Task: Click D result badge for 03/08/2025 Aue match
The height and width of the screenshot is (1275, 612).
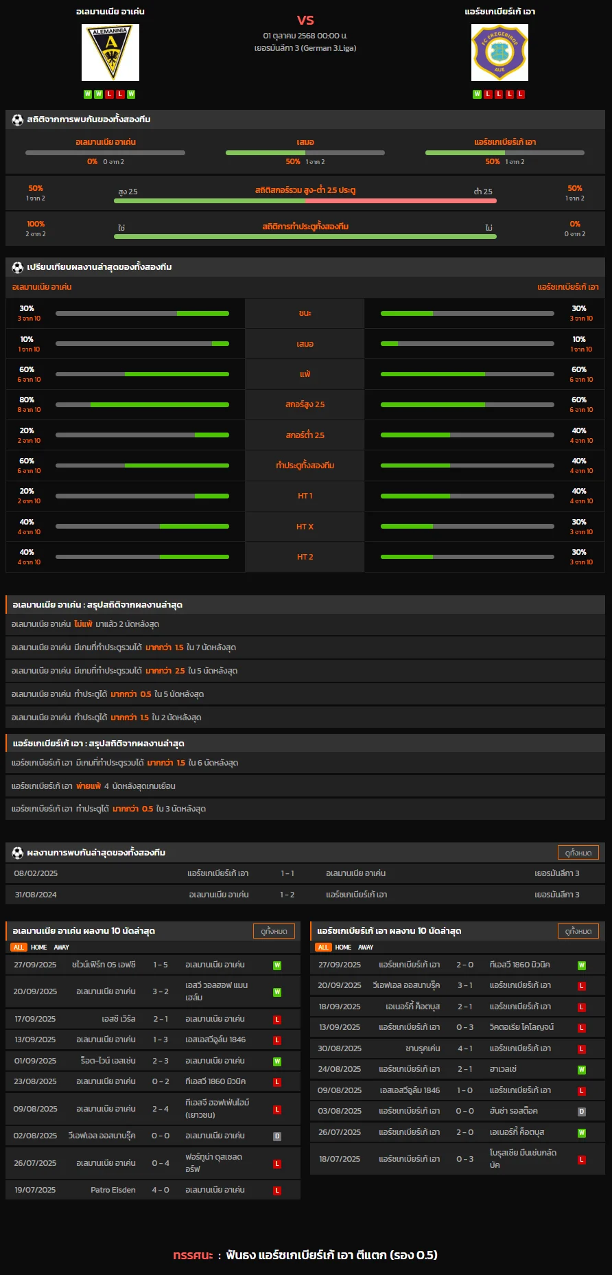Action: click(581, 1112)
